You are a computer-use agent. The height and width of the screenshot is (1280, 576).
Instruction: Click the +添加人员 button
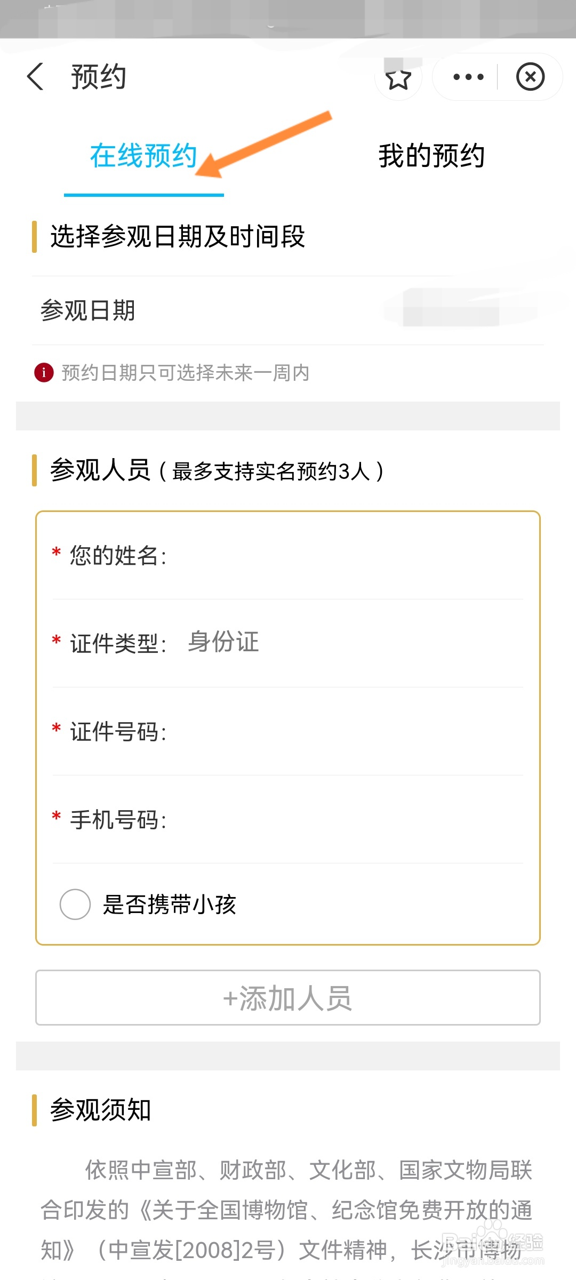288,998
